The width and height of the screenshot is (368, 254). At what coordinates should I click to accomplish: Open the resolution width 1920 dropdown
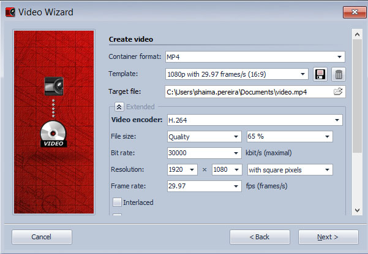[182, 169]
